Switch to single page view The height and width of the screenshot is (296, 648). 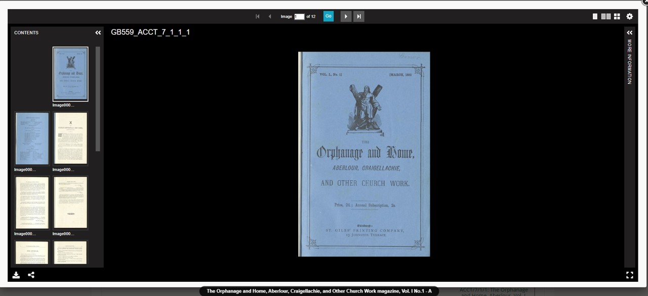coord(595,17)
